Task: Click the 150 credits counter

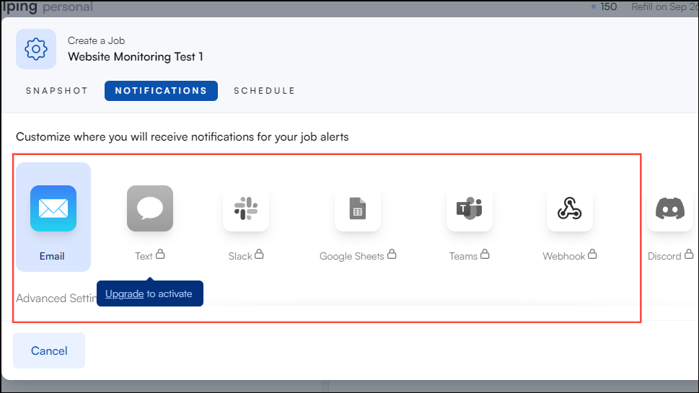Action: 609,6
